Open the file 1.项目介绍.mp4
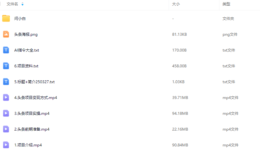The image size is (260, 154). [x=28, y=145]
